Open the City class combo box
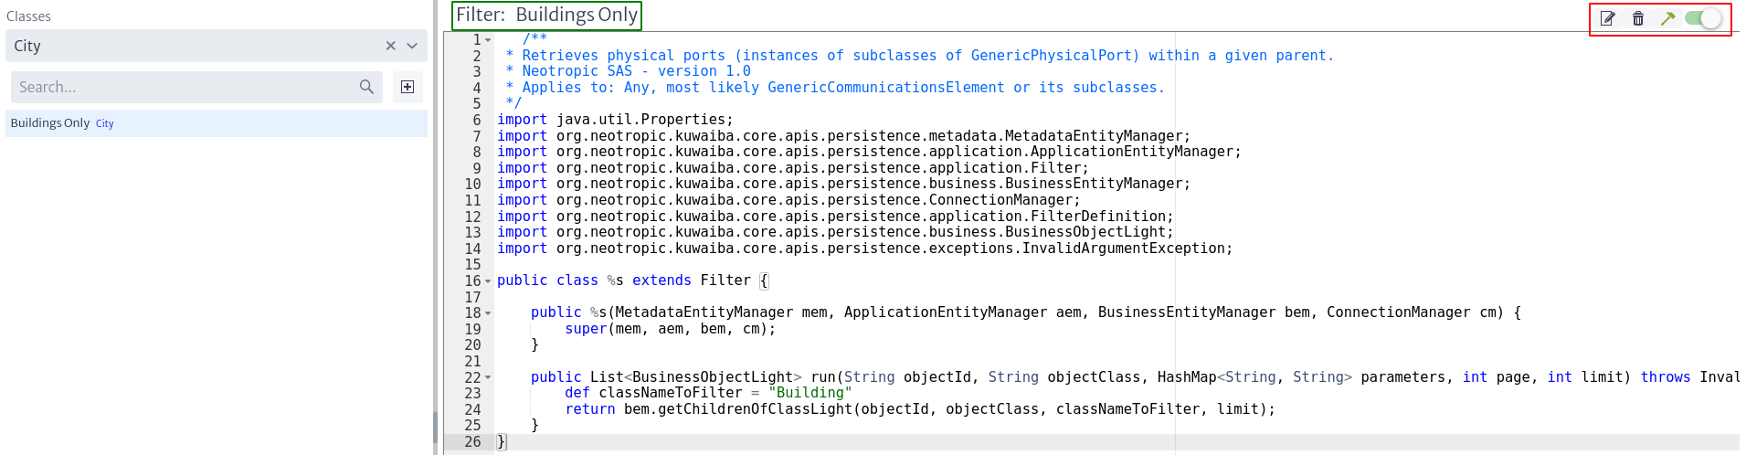 tap(217, 46)
